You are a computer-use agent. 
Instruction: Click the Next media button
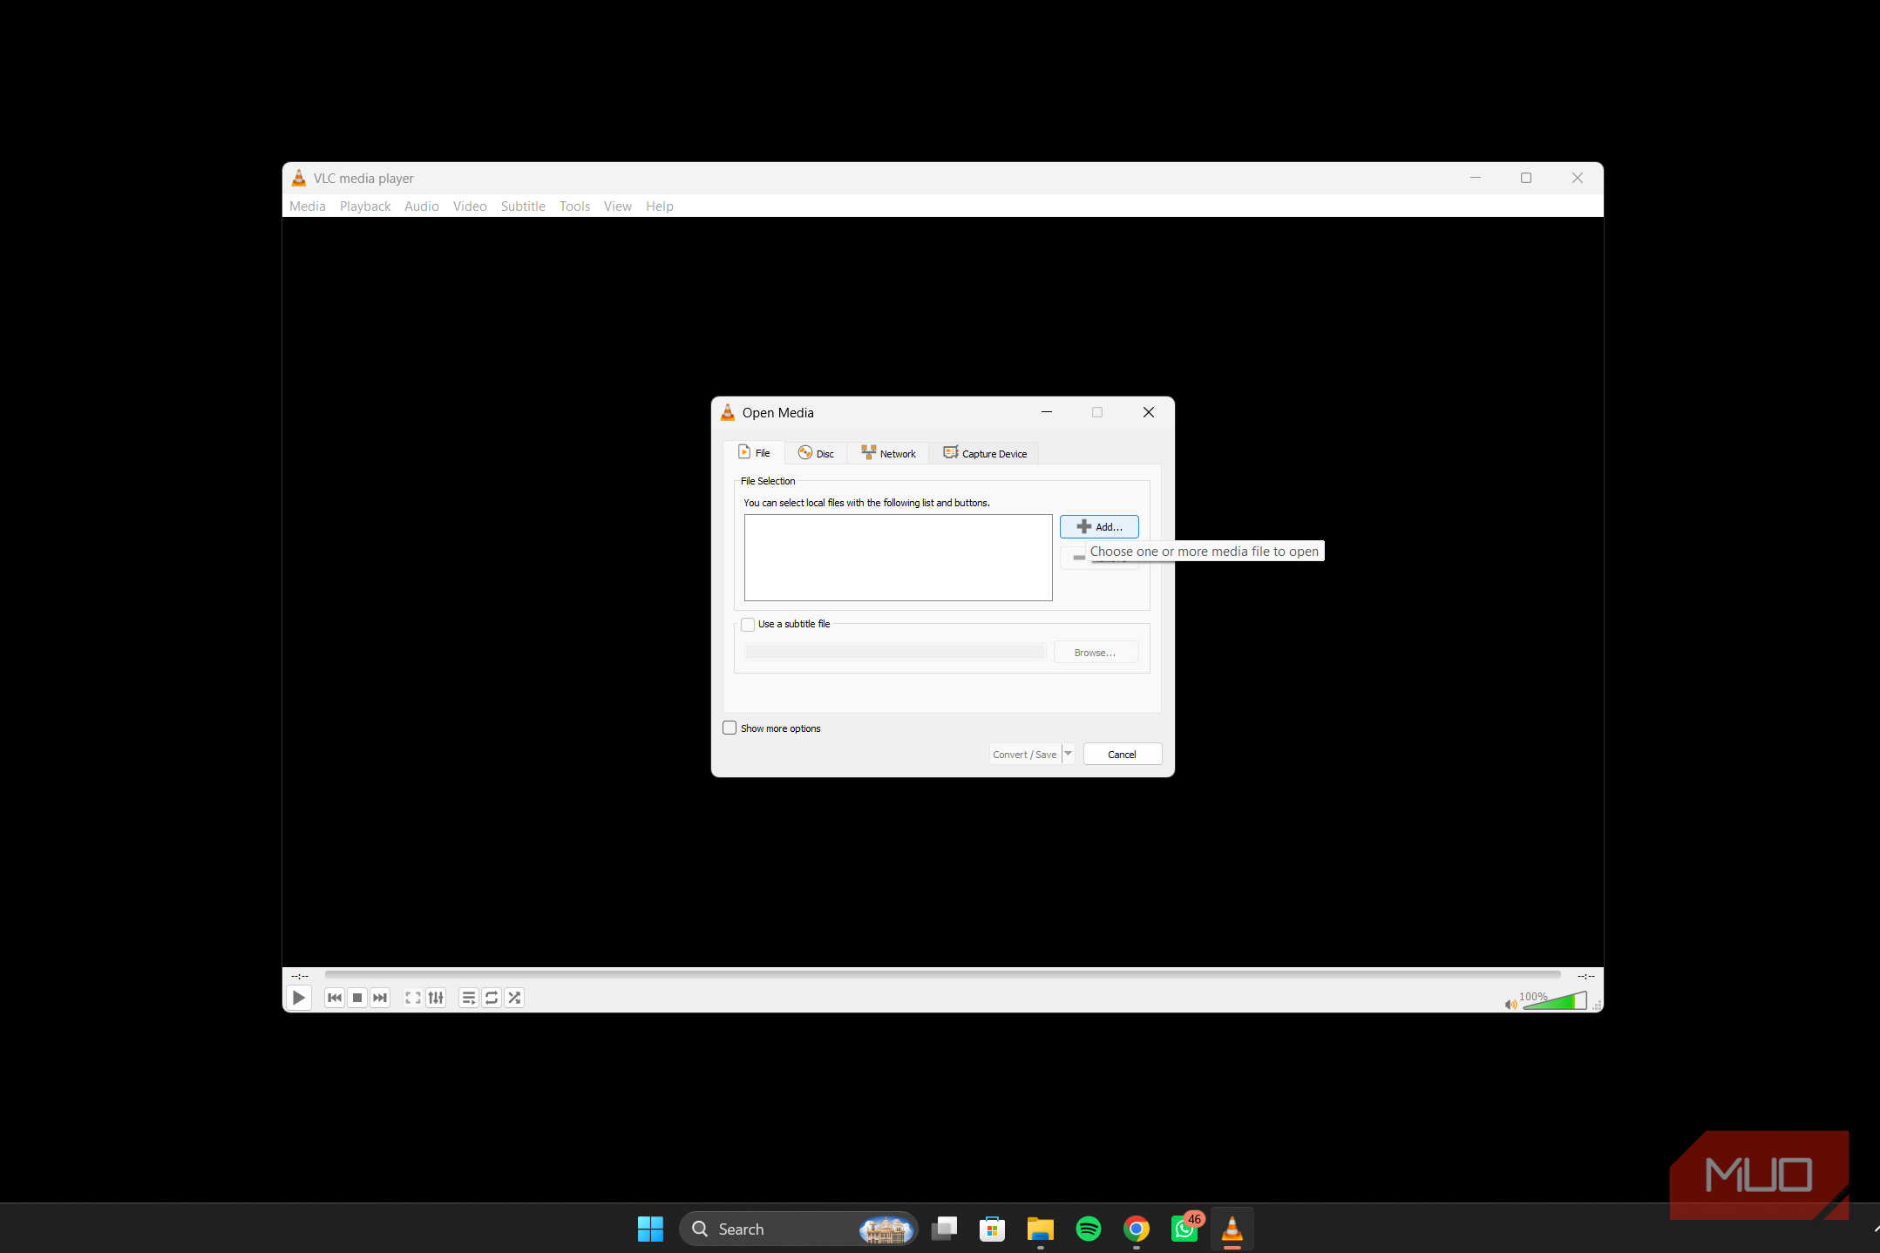point(380,998)
